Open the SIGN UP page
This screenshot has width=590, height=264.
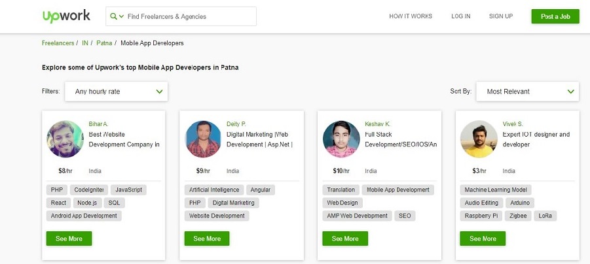pos(501,16)
